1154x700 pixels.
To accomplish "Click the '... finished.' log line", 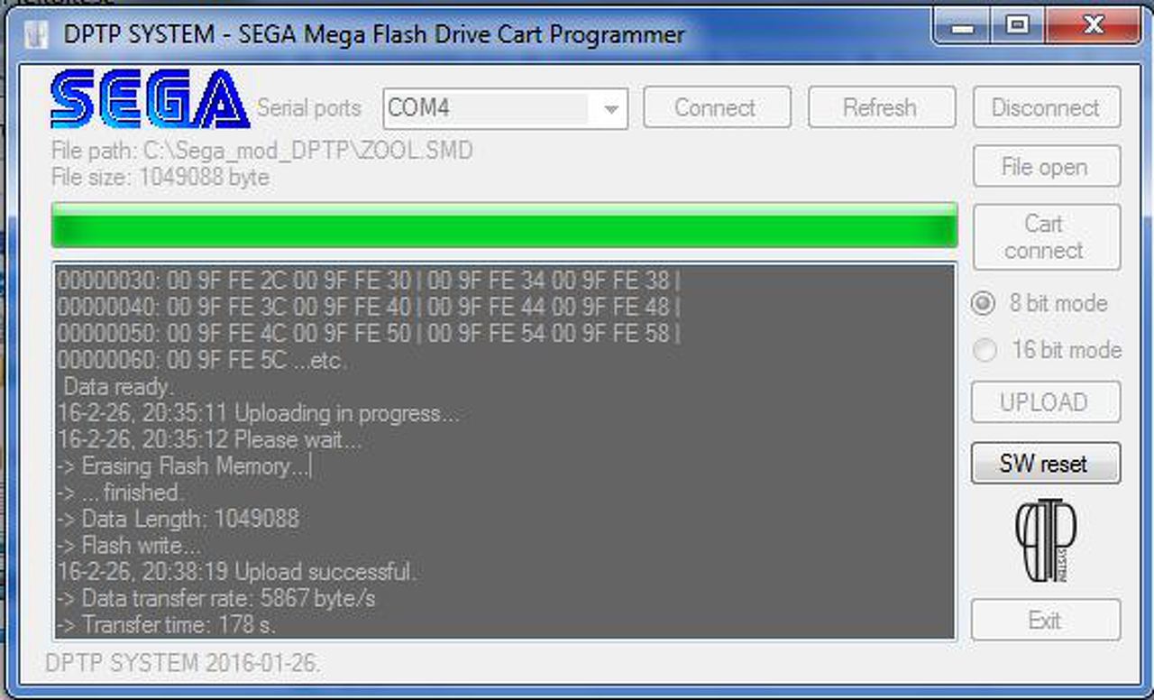I will click(121, 493).
